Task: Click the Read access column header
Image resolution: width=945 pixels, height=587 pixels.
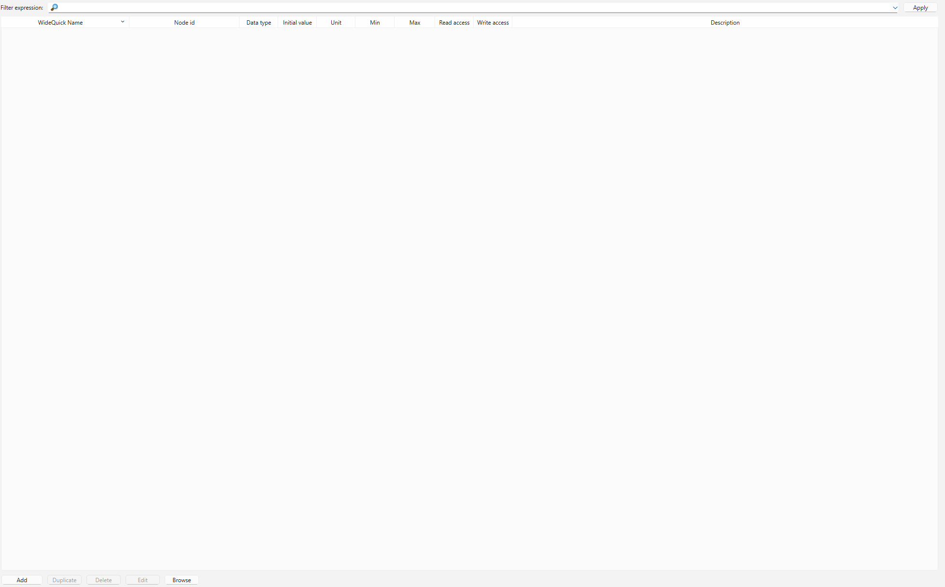Action: click(x=454, y=22)
